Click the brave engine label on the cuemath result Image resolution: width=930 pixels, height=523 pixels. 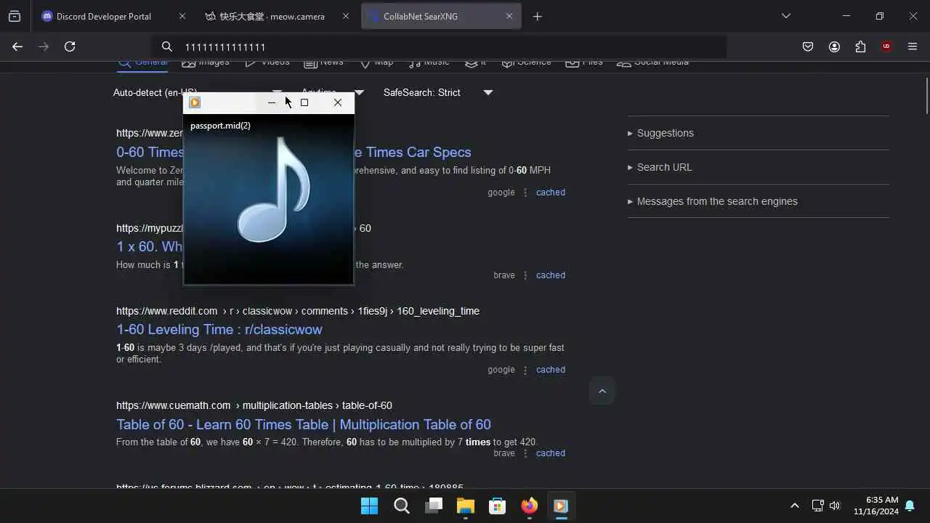click(x=504, y=453)
